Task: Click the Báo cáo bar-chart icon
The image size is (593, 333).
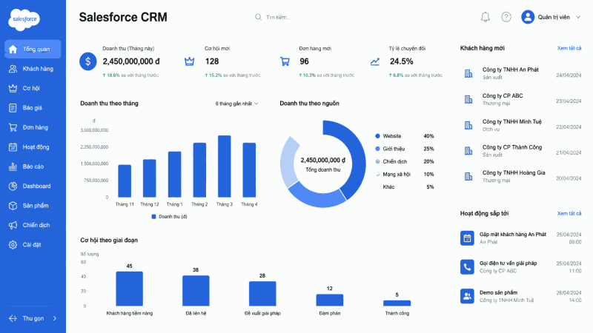Action: [13, 166]
